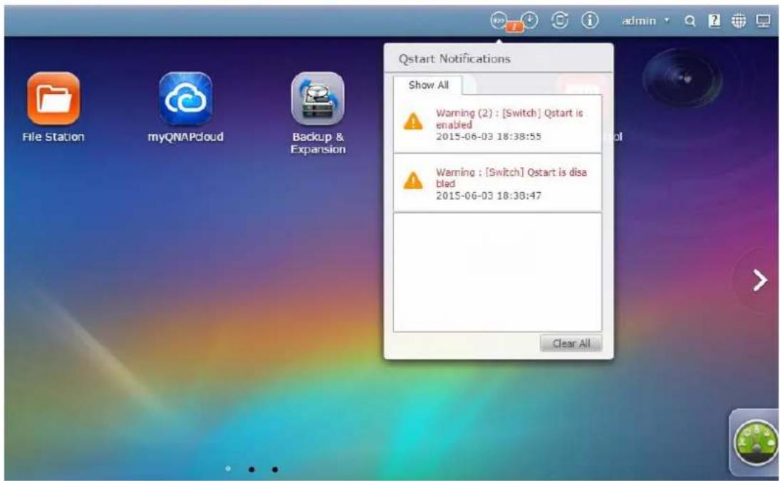Select the third desktop page dot

point(275,469)
